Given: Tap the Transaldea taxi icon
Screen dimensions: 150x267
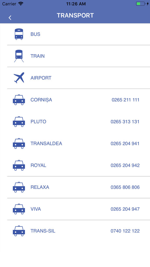Looking at the screenshot, I should (x=19, y=143).
